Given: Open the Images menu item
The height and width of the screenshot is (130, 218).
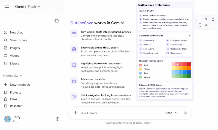Looking at the screenshot, I should pyautogui.click(x=12, y=48).
